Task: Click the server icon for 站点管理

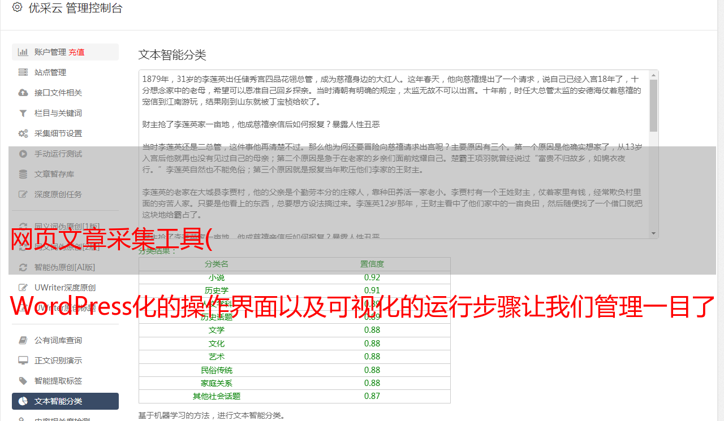Action: (23, 72)
